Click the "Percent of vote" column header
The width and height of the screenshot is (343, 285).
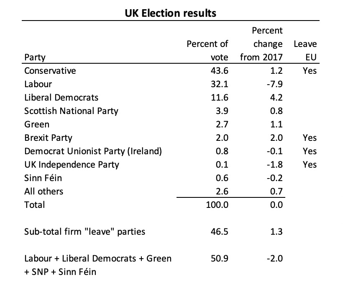pos(208,50)
